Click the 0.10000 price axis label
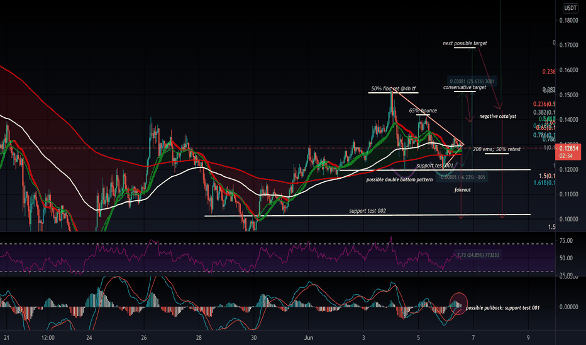 (568, 219)
